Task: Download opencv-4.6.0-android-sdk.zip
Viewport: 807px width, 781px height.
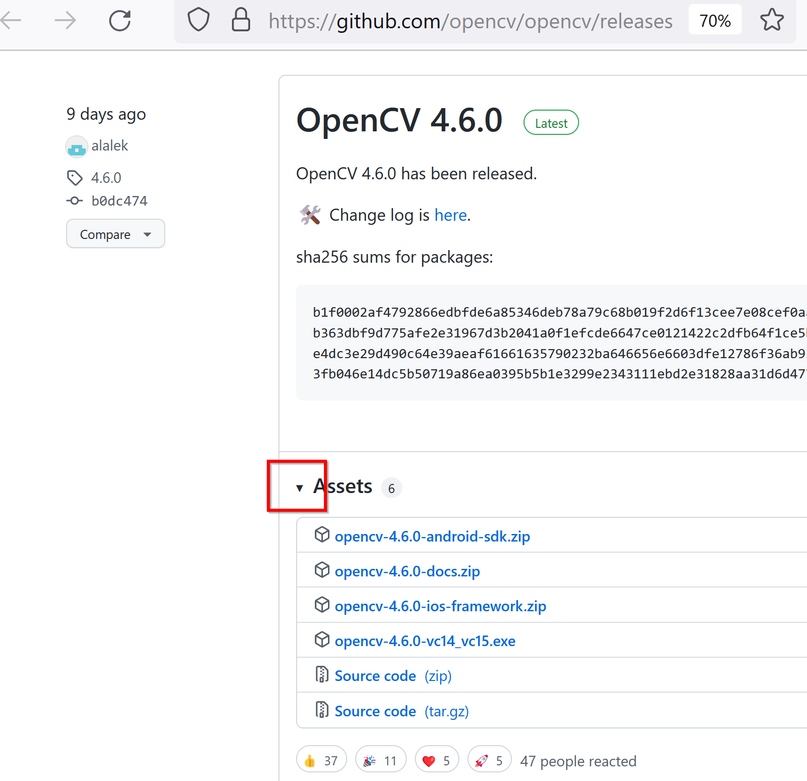Action: click(433, 536)
